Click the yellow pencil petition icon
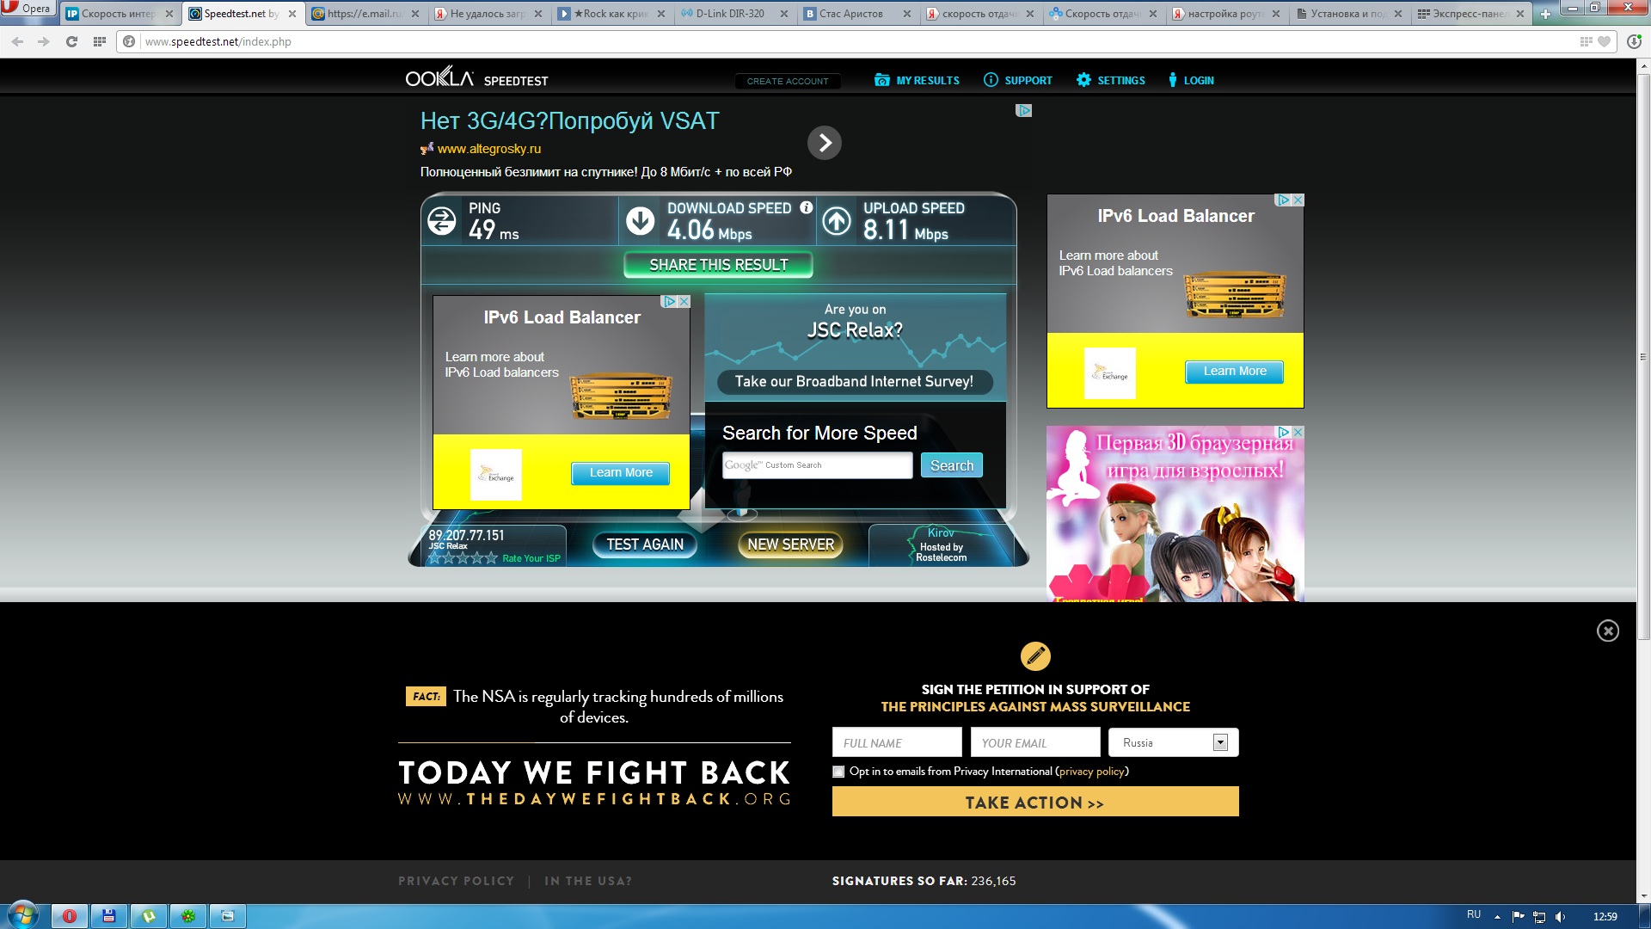 click(1034, 656)
